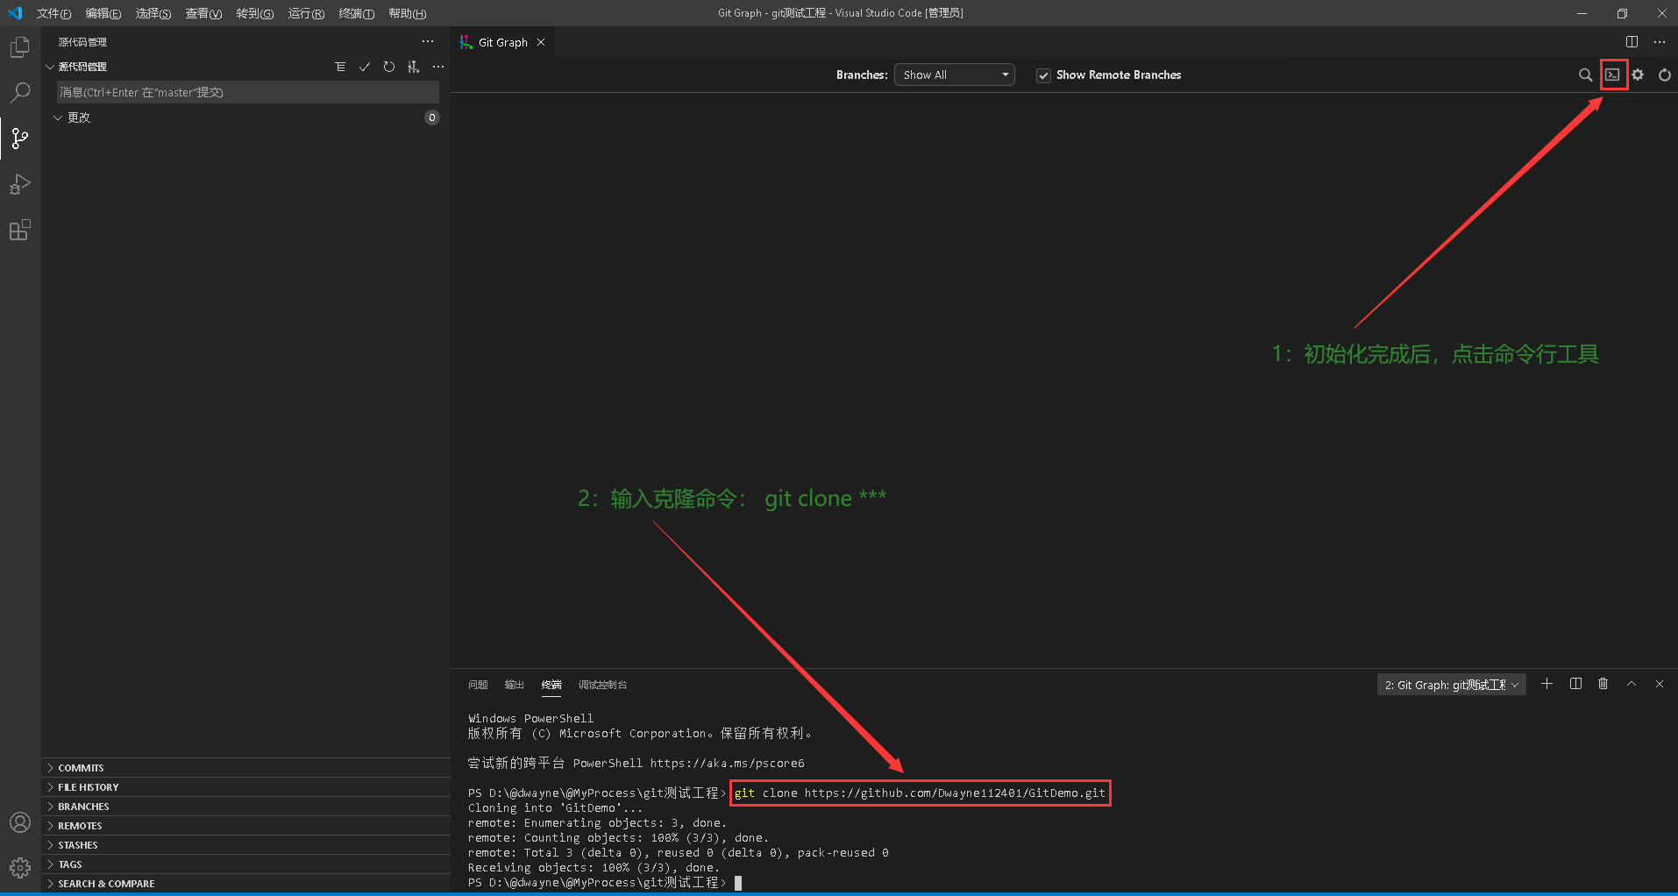Open the 终端(T) menu

357,13
